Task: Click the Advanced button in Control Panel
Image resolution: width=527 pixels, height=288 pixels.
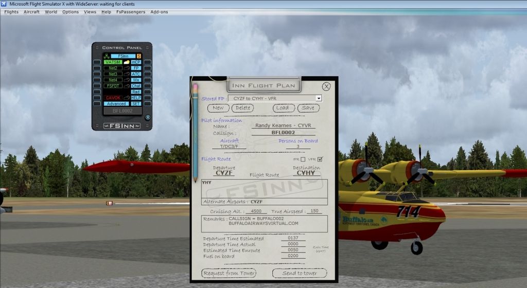Action: pos(116,104)
